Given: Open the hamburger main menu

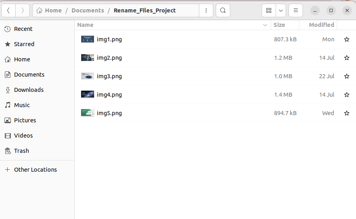Looking at the screenshot, I should point(295,10).
